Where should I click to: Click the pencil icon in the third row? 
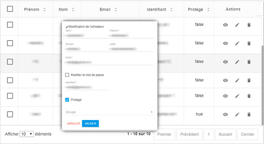[x=237, y=62]
